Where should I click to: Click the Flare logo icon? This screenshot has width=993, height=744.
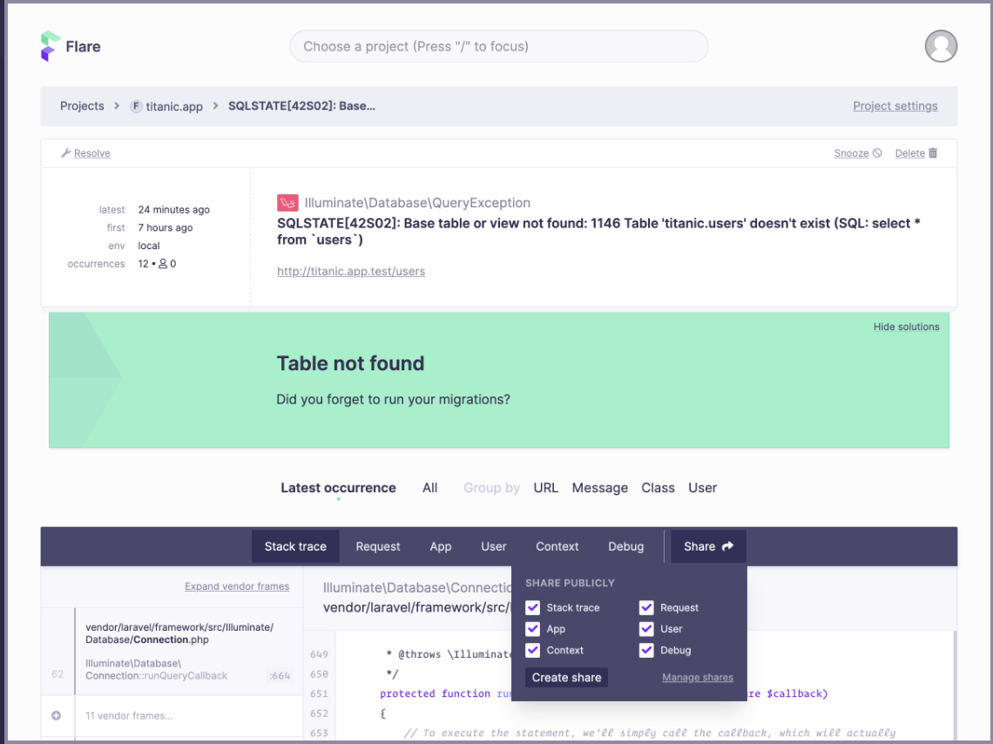tap(47, 45)
